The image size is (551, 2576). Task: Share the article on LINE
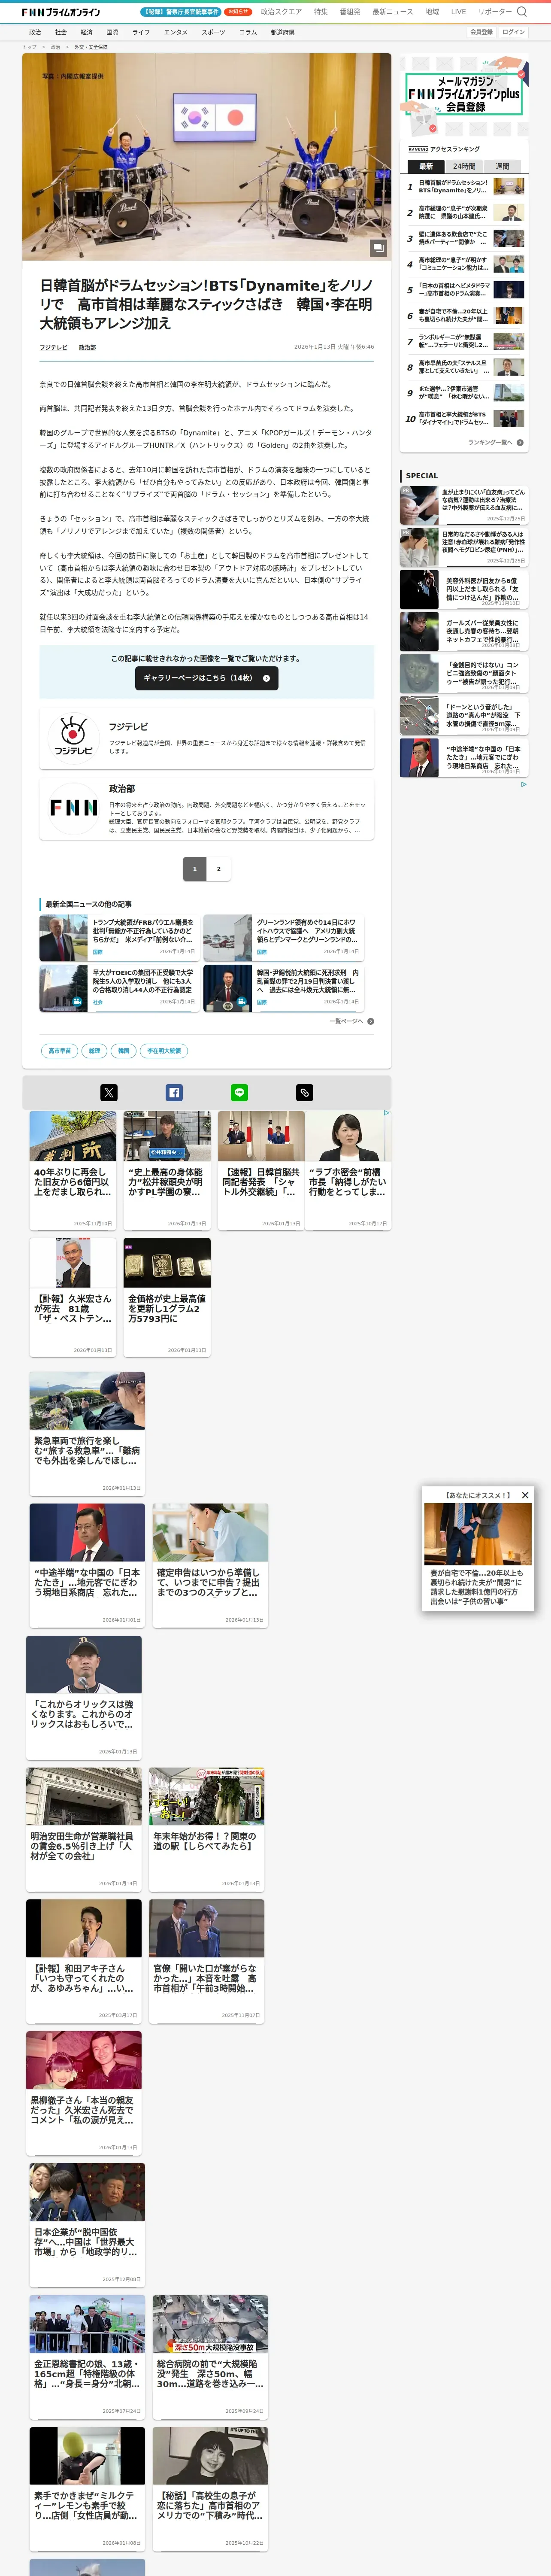pyautogui.click(x=239, y=1093)
